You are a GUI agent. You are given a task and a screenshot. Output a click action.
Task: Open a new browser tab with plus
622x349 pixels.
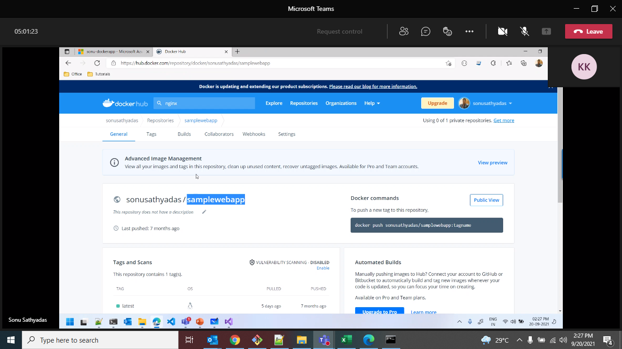[237, 52]
